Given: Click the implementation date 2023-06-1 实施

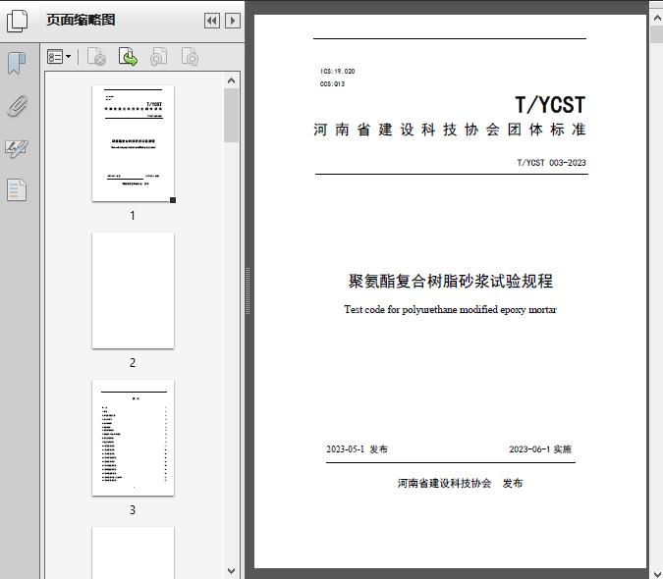Looking at the screenshot, I should 540,448.
